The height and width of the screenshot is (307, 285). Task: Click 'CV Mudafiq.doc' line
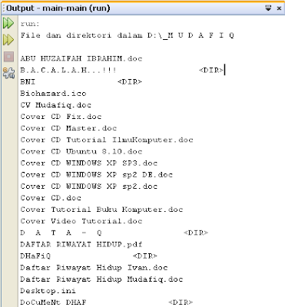[x=56, y=105]
